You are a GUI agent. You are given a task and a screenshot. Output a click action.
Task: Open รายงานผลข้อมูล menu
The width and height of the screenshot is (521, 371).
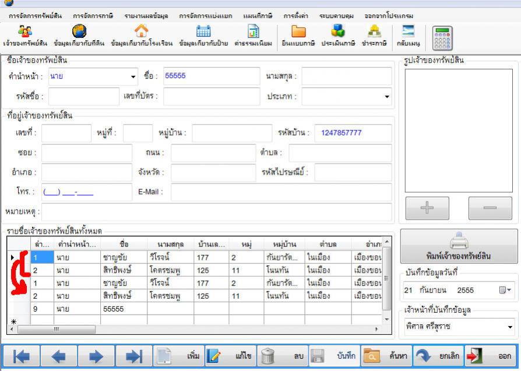coord(146,16)
